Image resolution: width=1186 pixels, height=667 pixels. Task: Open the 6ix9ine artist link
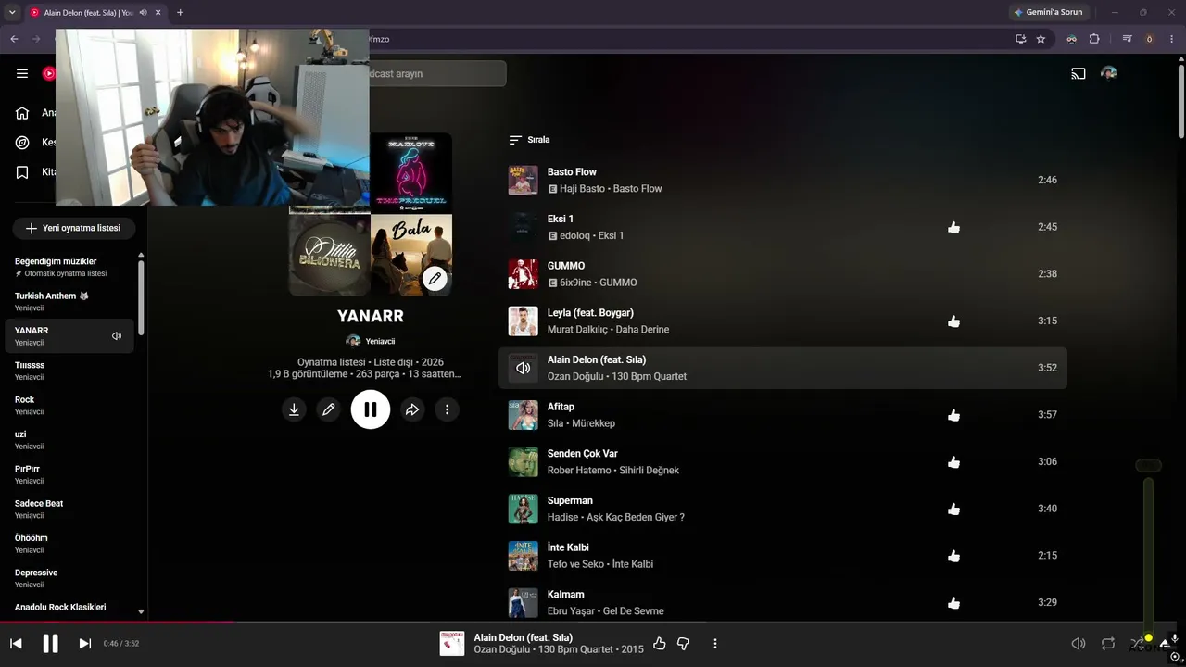pos(574,283)
